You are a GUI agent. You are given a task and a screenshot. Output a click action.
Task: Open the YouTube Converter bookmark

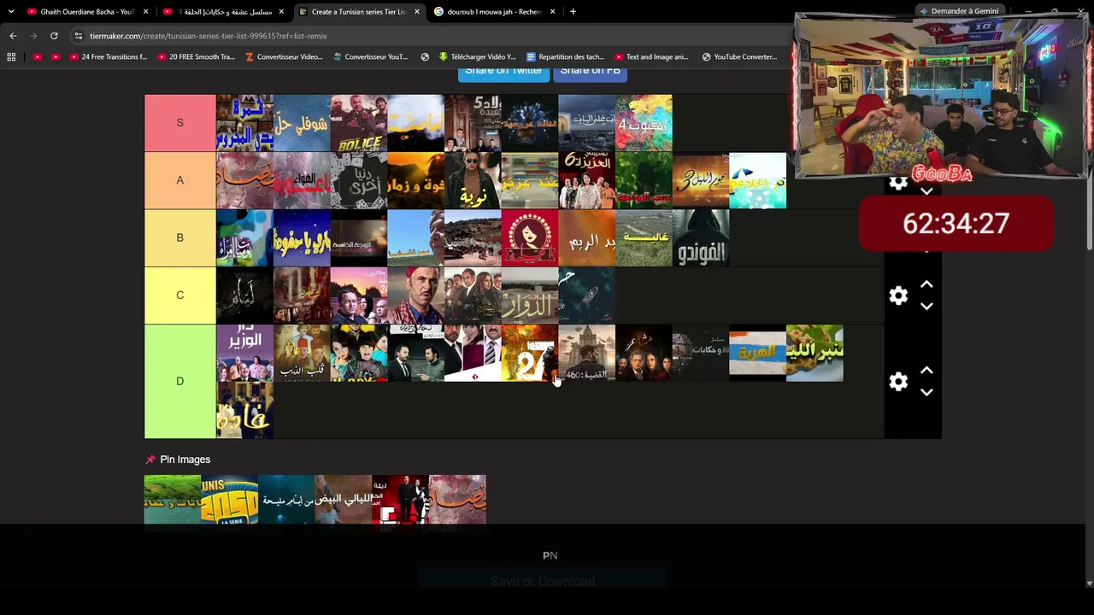click(x=740, y=57)
